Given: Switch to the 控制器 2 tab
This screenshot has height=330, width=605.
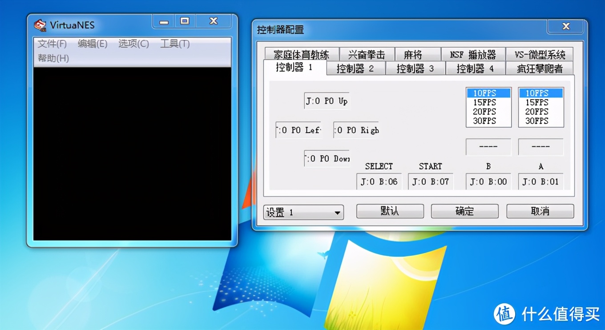Looking at the screenshot, I should click(355, 68).
